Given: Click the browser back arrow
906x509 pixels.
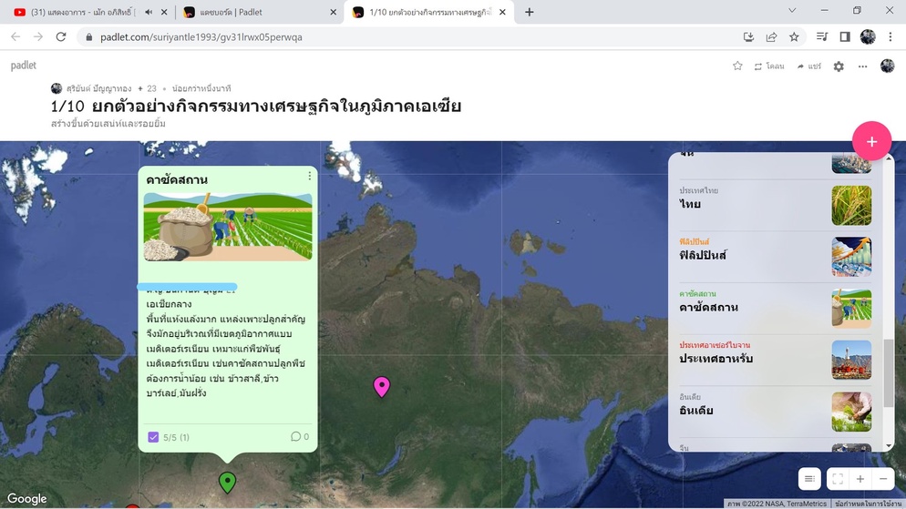Looking at the screenshot, I should [x=15, y=37].
